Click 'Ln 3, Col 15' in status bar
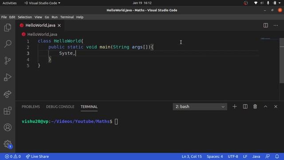This screenshot has width=284, height=160. (x=192, y=156)
